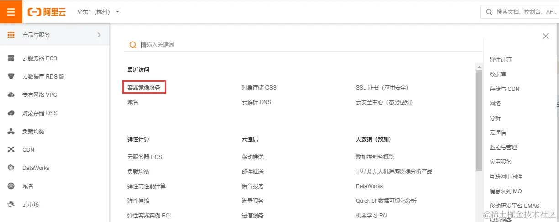Open 域名 in left sidebar

[x=28, y=186]
